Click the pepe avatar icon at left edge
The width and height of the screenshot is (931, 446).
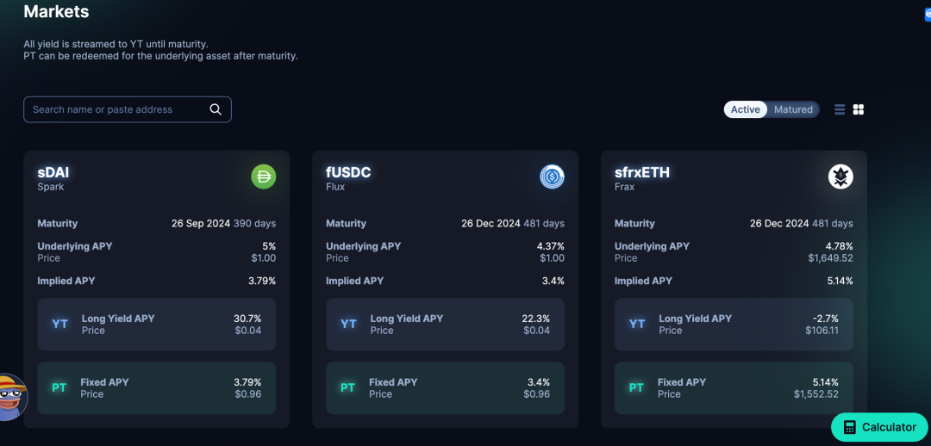pyautogui.click(x=10, y=396)
